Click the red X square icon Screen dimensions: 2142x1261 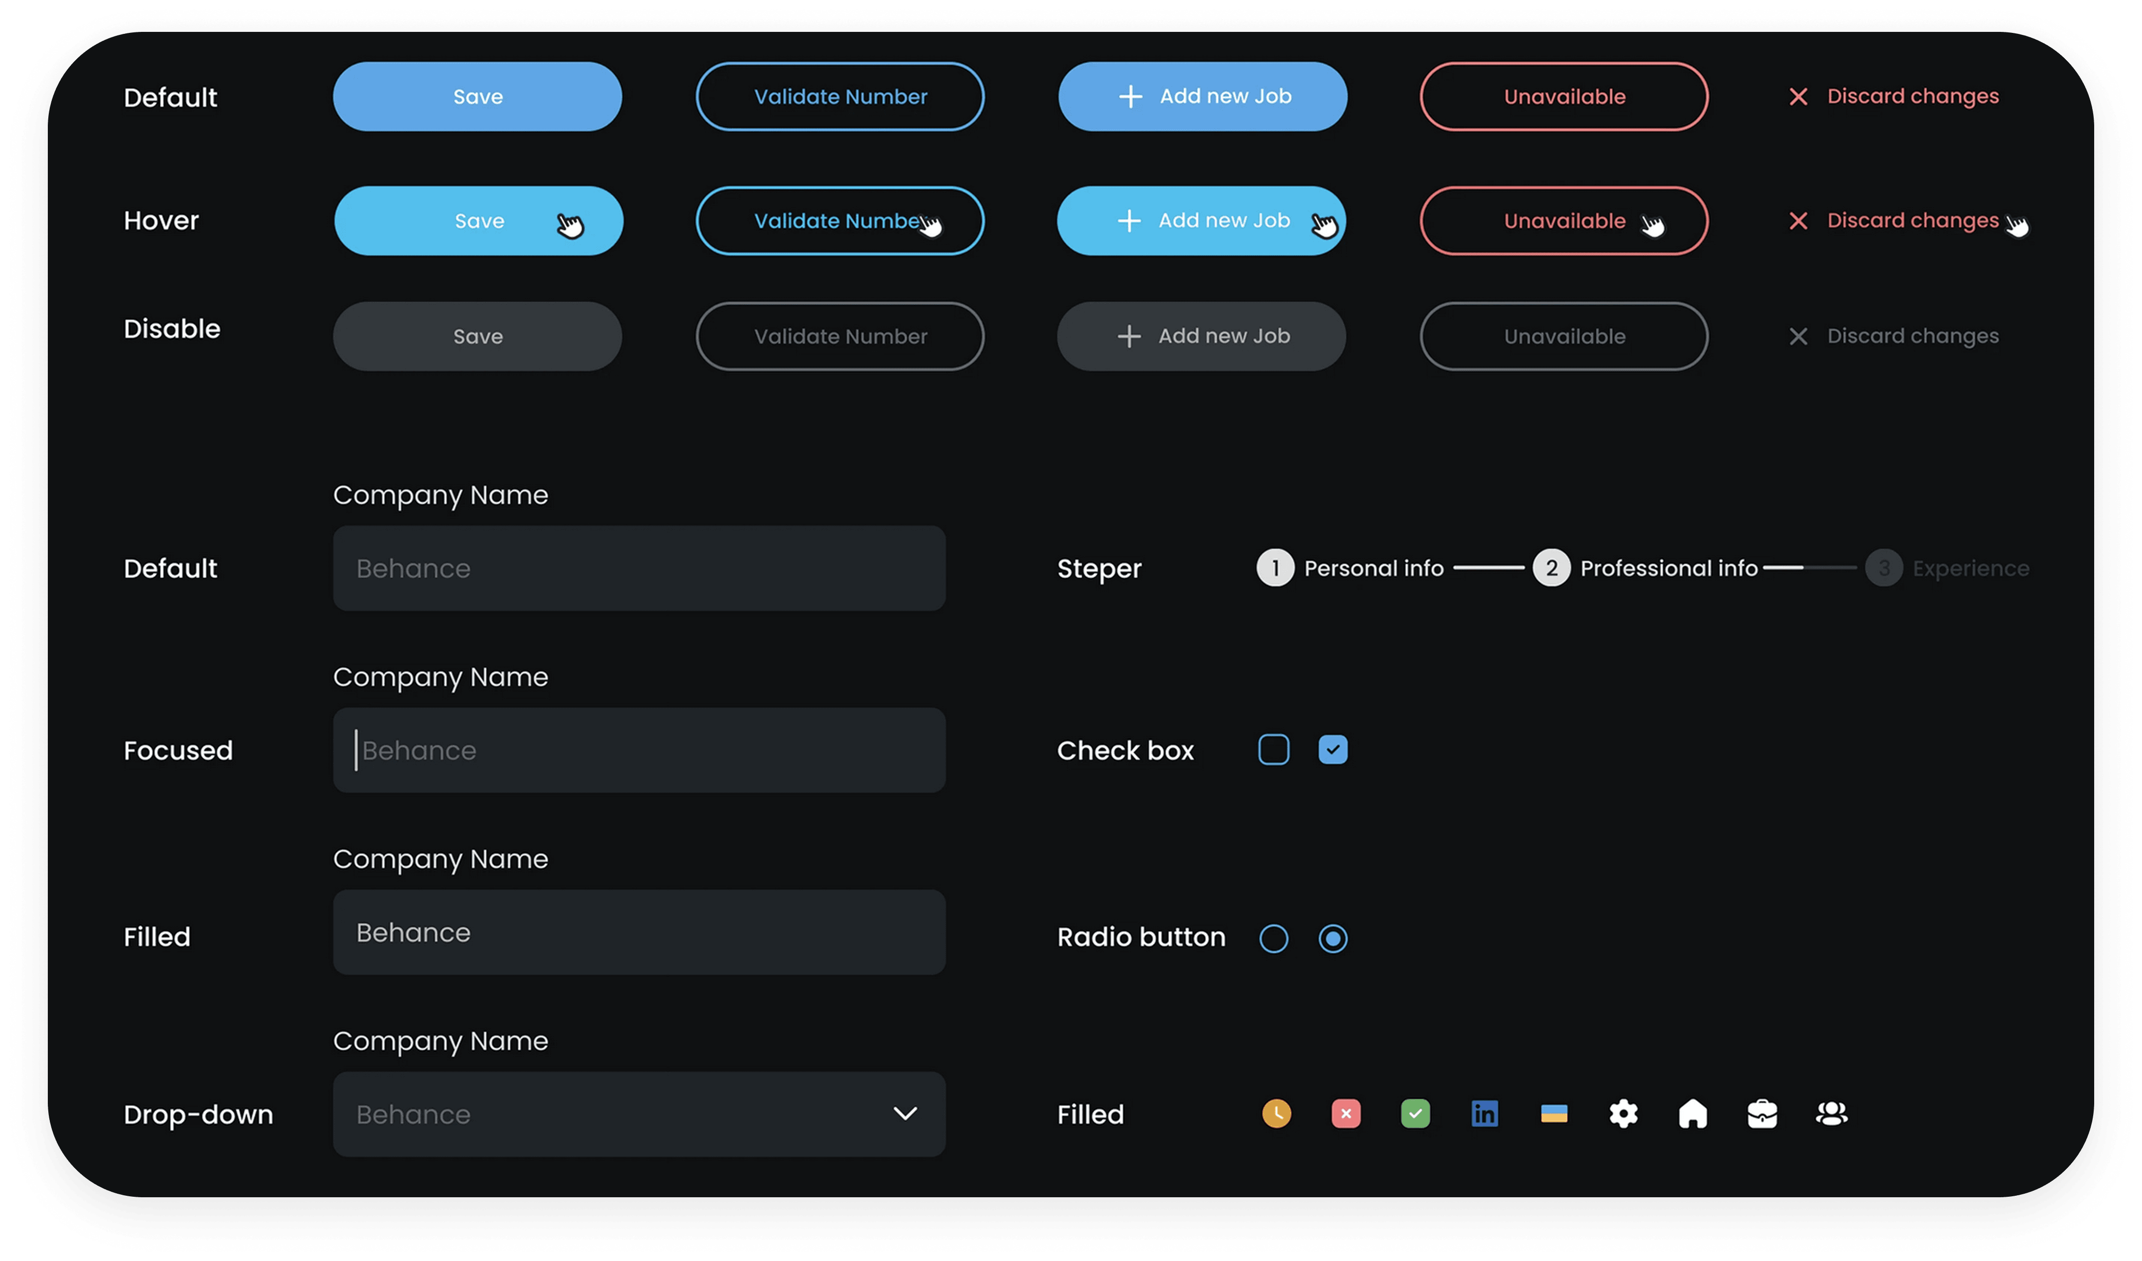coord(1345,1113)
